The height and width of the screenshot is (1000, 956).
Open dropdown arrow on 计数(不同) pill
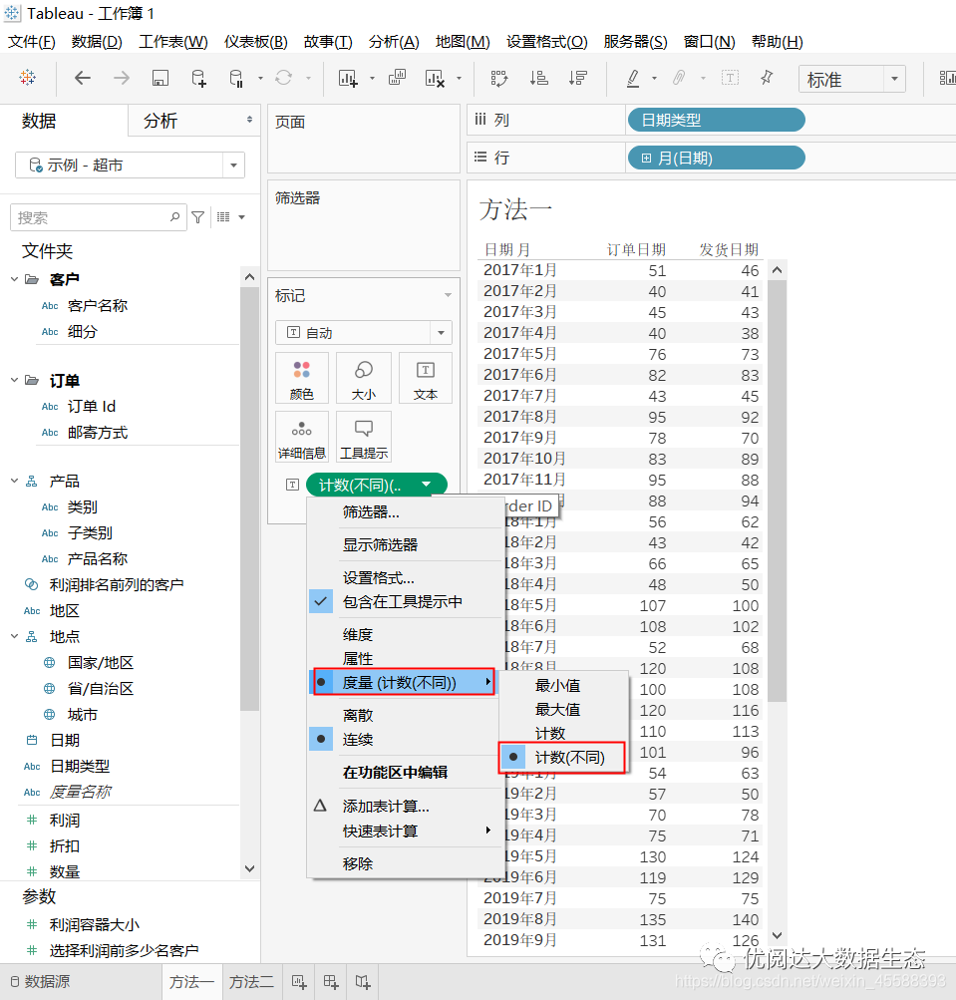[426, 485]
